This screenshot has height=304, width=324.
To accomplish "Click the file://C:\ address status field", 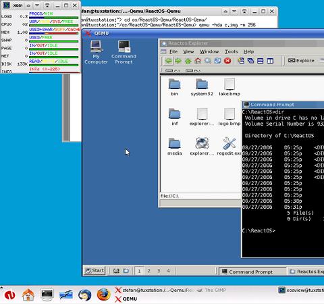I will pos(200,196).
